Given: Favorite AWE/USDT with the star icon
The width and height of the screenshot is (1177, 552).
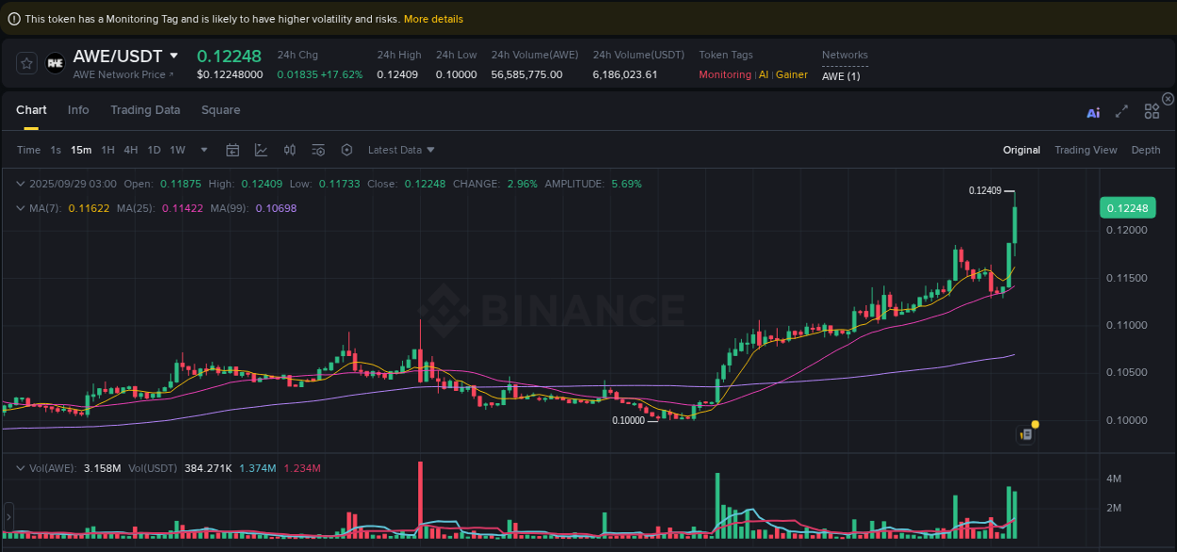Looking at the screenshot, I should [26, 64].
